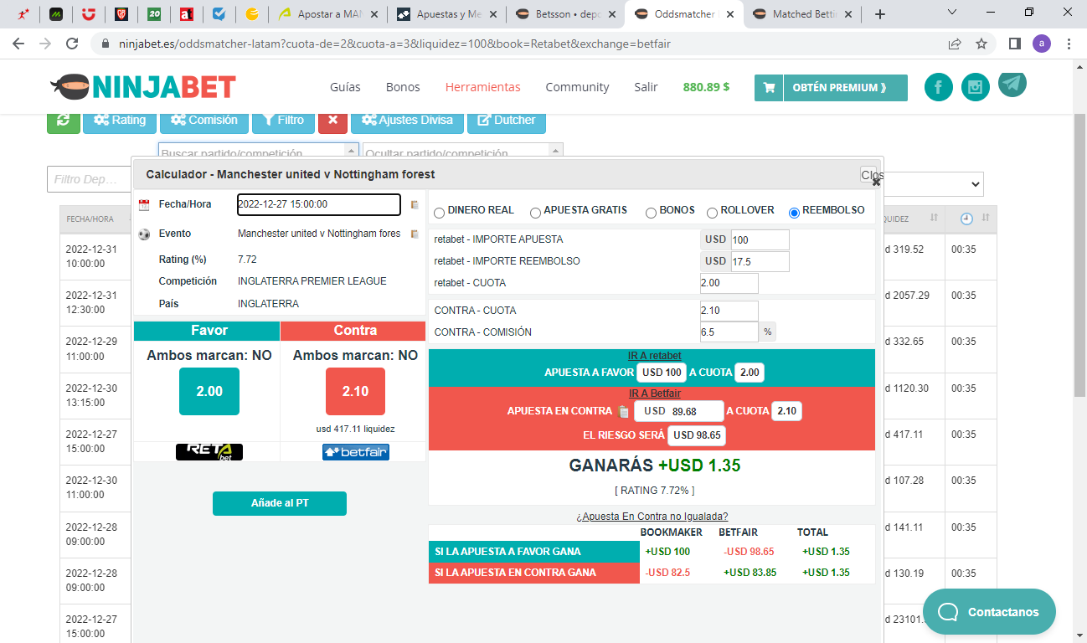Open a new browser tab
The width and height of the screenshot is (1087, 643).
tap(879, 14)
